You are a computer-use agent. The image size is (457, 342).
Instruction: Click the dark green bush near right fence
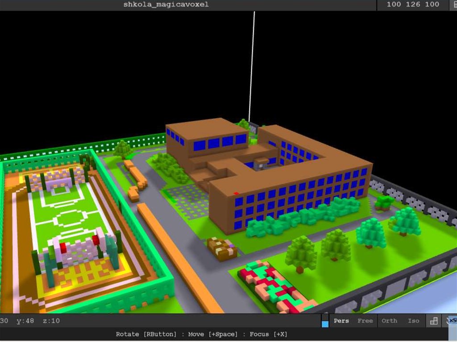click(383, 203)
